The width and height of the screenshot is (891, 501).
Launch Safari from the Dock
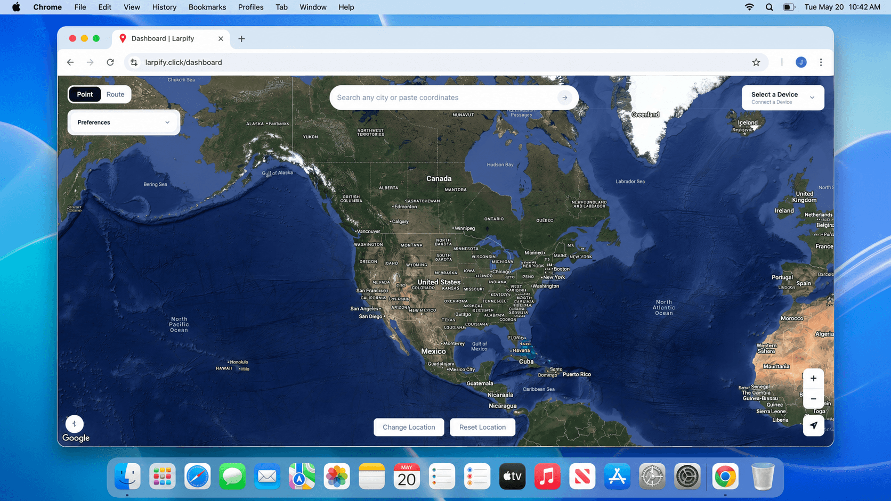197,476
